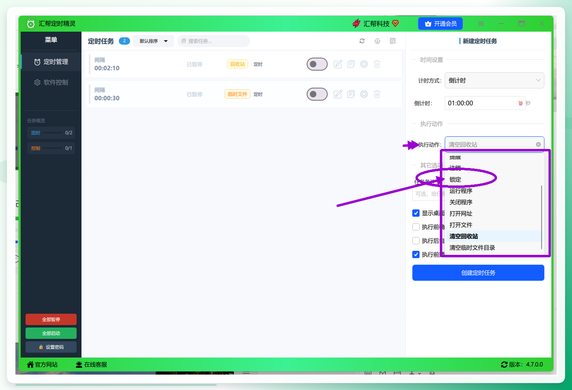Image resolution: width=572 pixels, height=390 pixels.
Task: Select 清空回收站 from the action list
Action: coord(493,236)
